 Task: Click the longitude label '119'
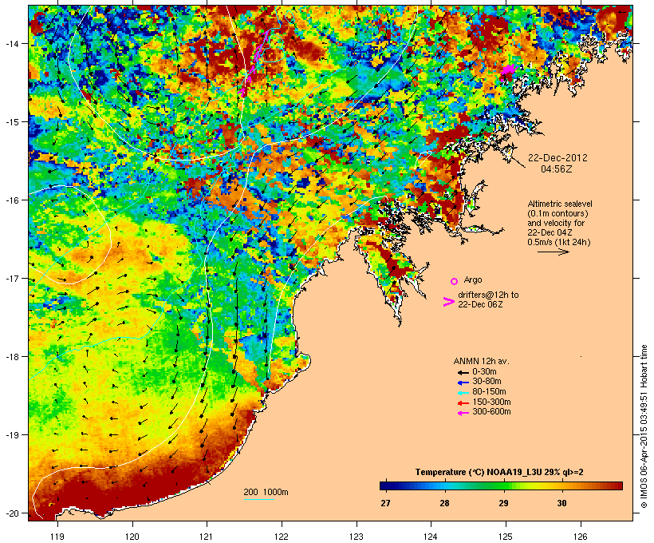(x=57, y=537)
